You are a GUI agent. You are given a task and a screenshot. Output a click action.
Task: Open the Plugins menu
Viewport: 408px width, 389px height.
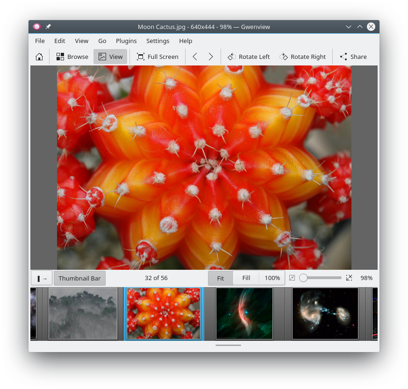tap(126, 41)
